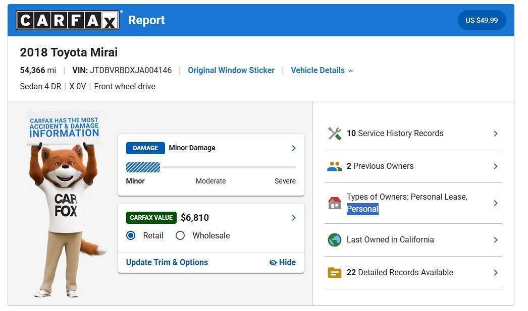The image size is (528, 311).
Task: Open Last Owned in California row
Action: 413,240
